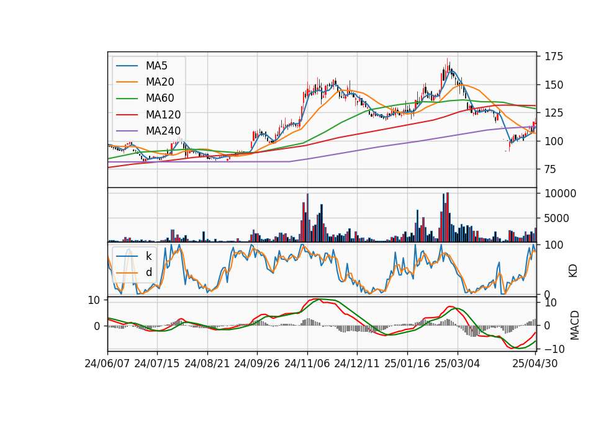Click the purple MA240 legend line sample

127,131
